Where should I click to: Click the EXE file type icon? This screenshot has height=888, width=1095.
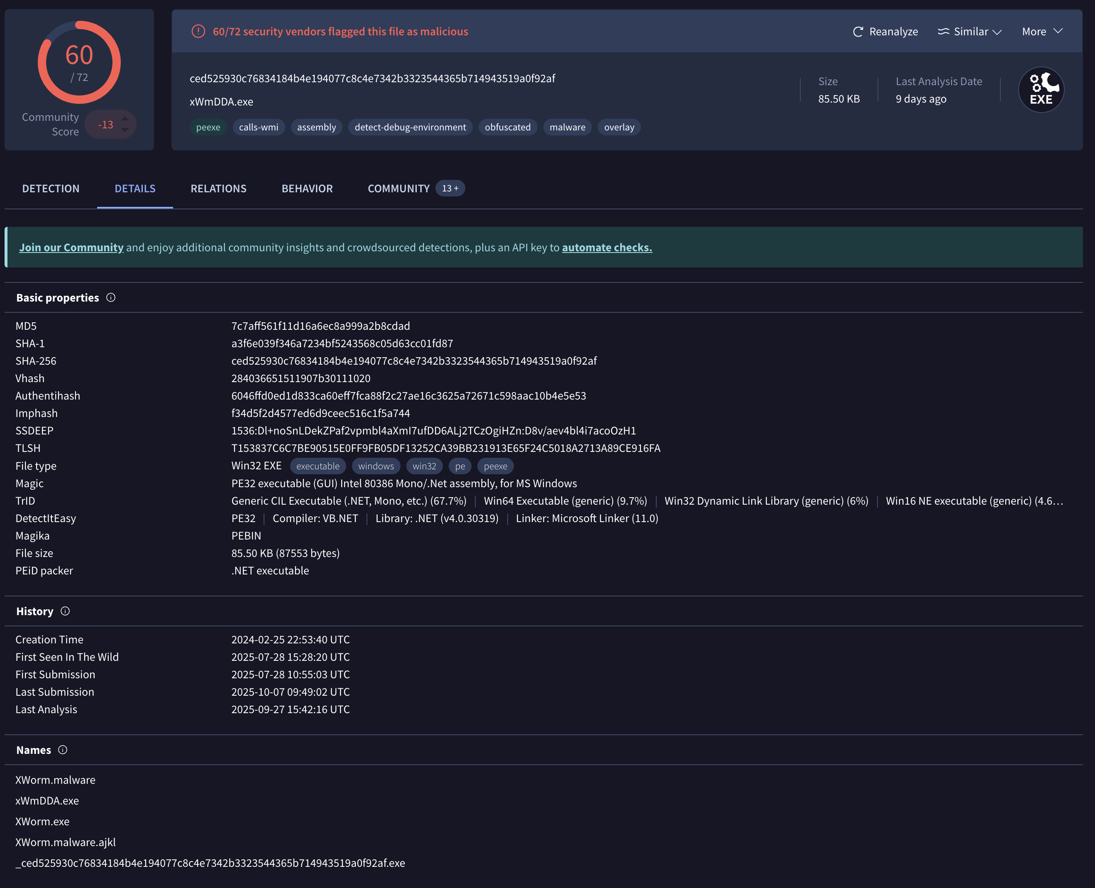tap(1041, 90)
